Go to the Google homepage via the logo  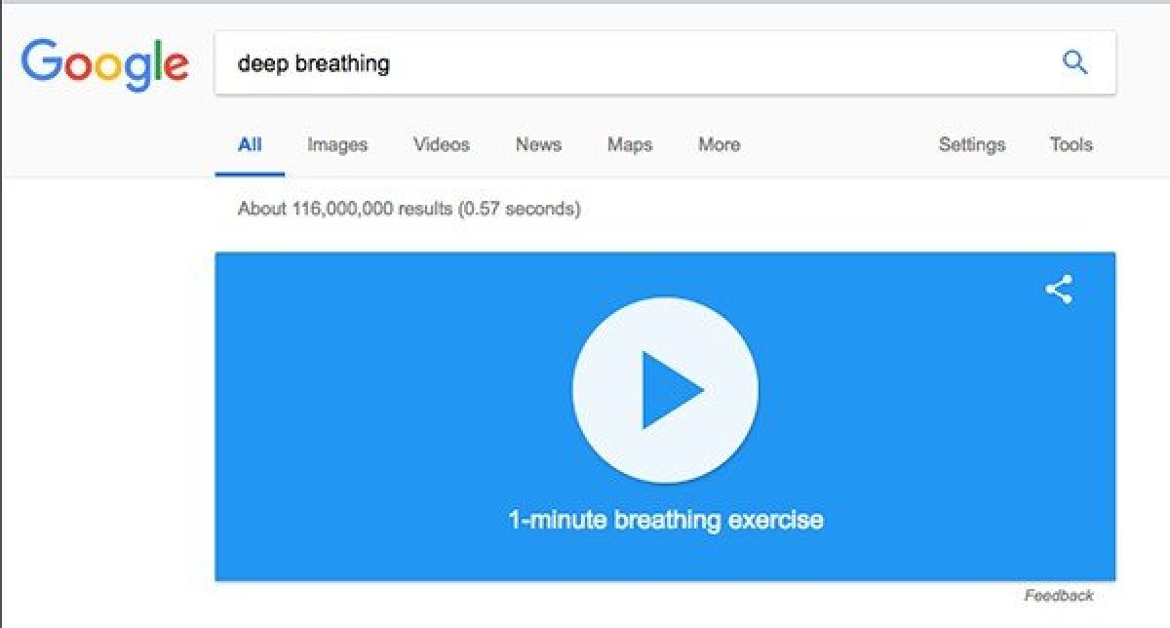[105, 65]
